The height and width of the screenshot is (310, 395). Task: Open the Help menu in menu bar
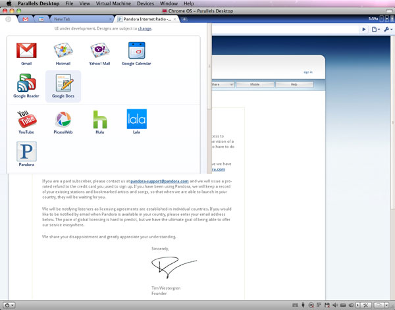189,3
